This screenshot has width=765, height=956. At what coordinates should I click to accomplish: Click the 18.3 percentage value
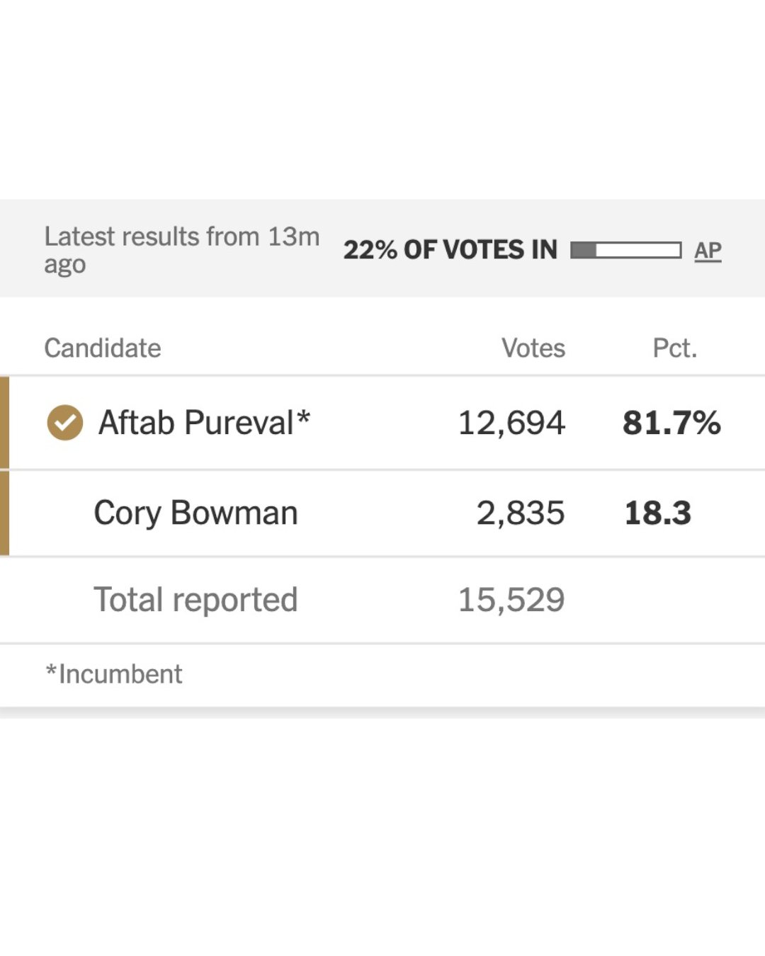coord(657,513)
